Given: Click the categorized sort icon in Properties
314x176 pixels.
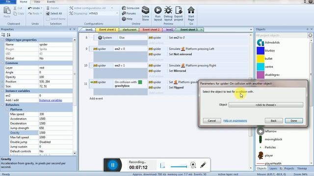Looking at the screenshot, I should pos(3,35).
